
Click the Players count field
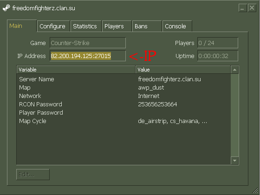(218, 43)
